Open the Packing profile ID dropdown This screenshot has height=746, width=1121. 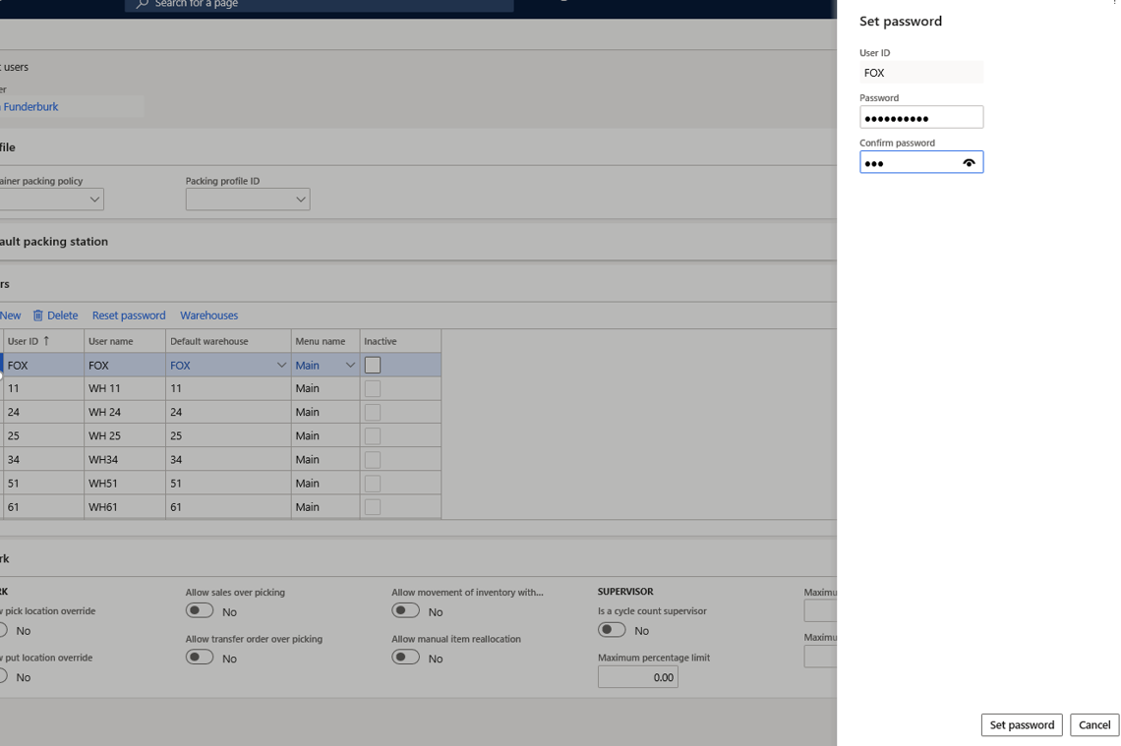pyautogui.click(x=301, y=199)
